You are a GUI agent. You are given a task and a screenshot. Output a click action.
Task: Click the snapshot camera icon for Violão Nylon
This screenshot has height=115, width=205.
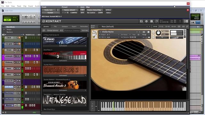click(x=144, y=32)
